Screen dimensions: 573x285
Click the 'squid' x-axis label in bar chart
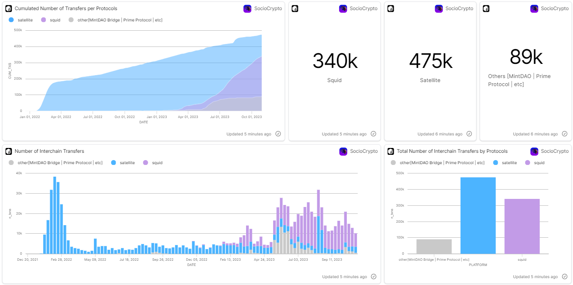[x=522, y=260]
